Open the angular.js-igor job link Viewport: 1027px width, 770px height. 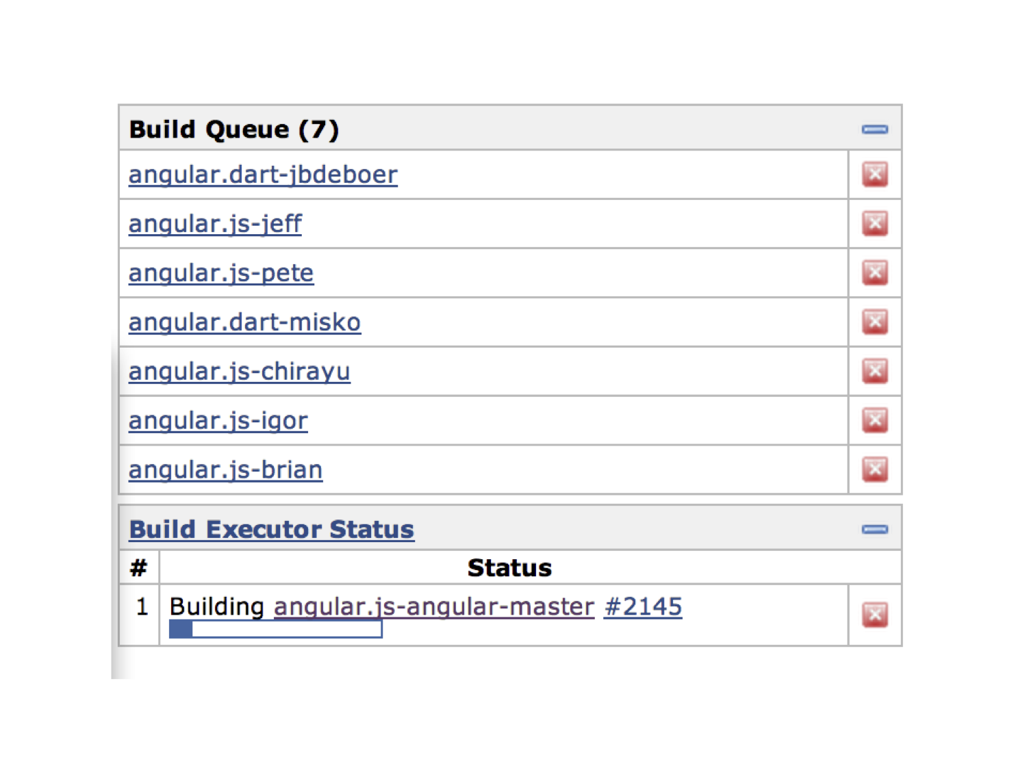(x=218, y=422)
